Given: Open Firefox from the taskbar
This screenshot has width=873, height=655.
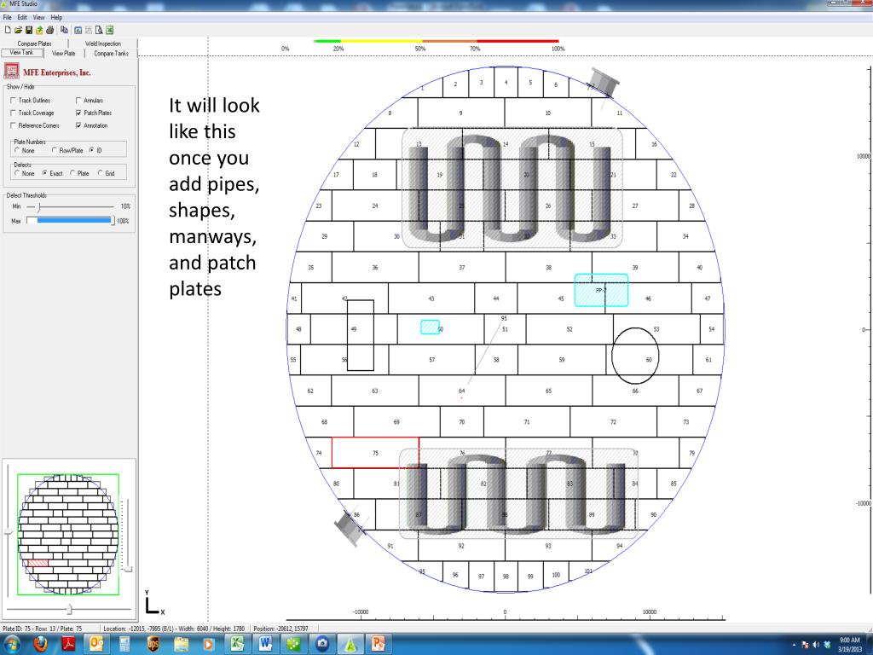Looking at the screenshot, I should click(x=42, y=643).
